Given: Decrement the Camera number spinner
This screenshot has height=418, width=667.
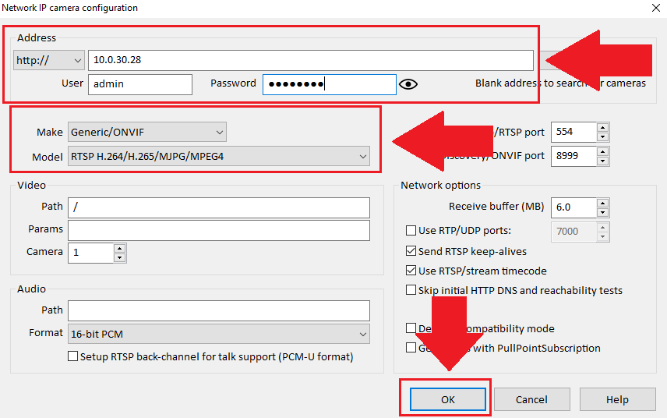Looking at the screenshot, I should coord(119,257).
